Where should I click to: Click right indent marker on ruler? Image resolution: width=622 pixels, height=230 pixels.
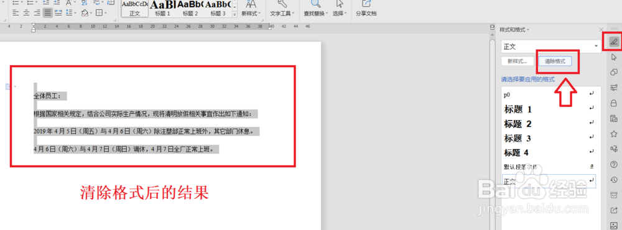(271, 29)
